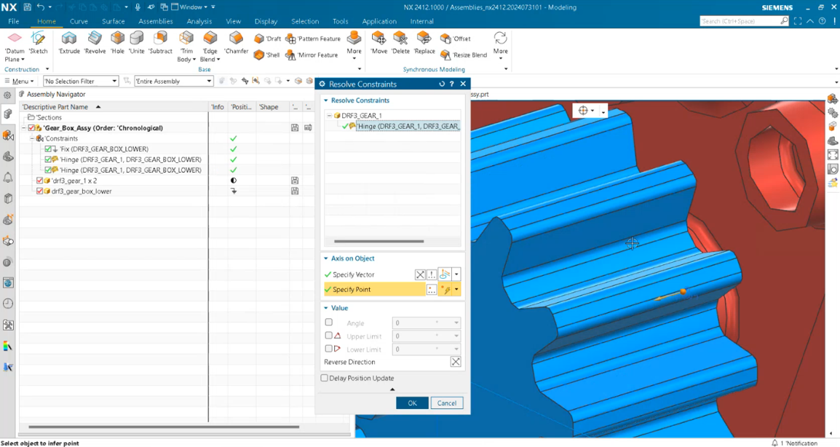The width and height of the screenshot is (840, 447).
Task: Confirm Resolve Constraints with OK
Action: pyautogui.click(x=412, y=403)
